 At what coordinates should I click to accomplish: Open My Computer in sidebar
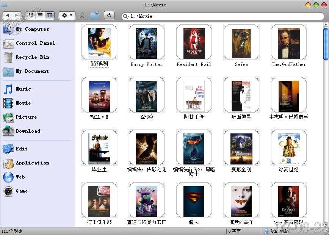click(x=26, y=29)
